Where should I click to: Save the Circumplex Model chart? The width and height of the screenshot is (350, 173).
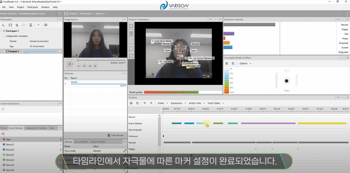click(227, 64)
